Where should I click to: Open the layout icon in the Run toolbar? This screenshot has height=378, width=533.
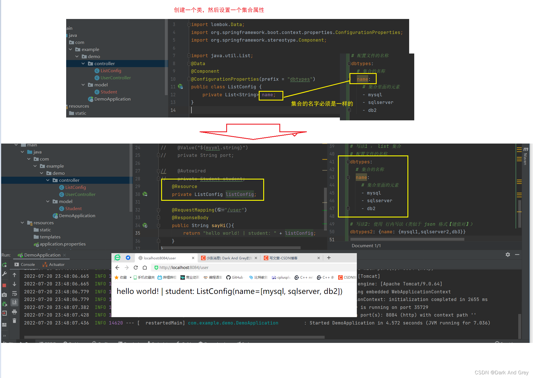coord(4,325)
